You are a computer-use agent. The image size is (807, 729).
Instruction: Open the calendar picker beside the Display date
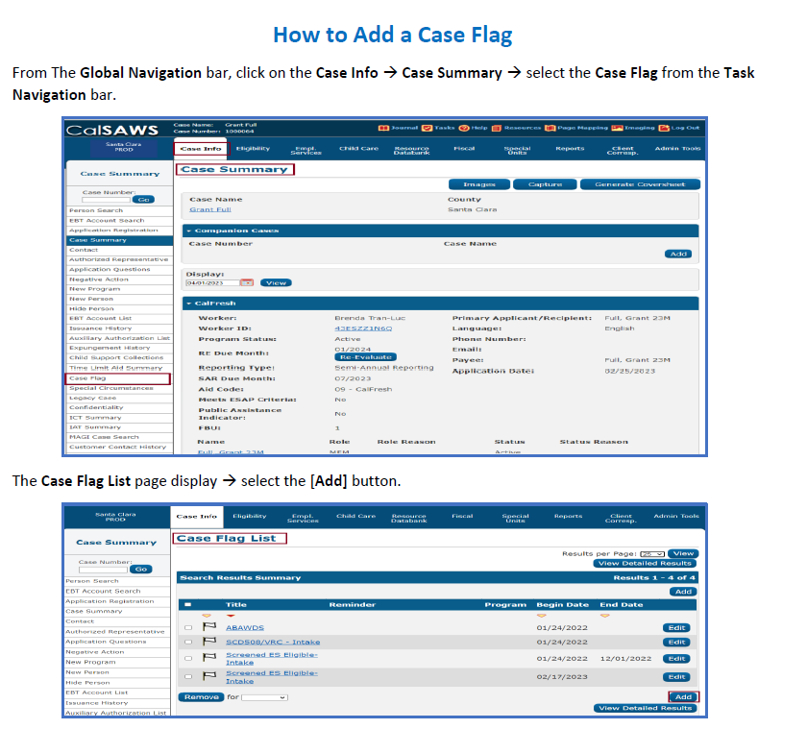(x=247, y=283)
